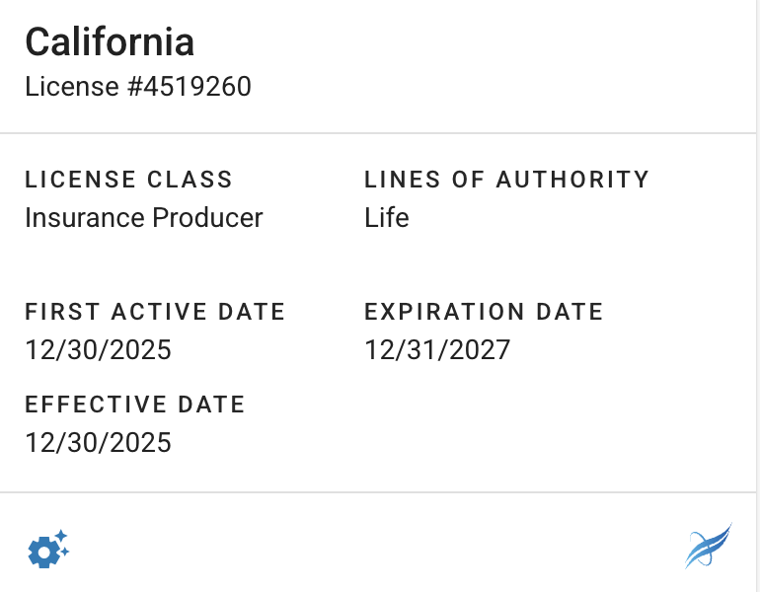Click the divider line above the footer icons
This screenshot has width=760, height=592.
[380, 492]
